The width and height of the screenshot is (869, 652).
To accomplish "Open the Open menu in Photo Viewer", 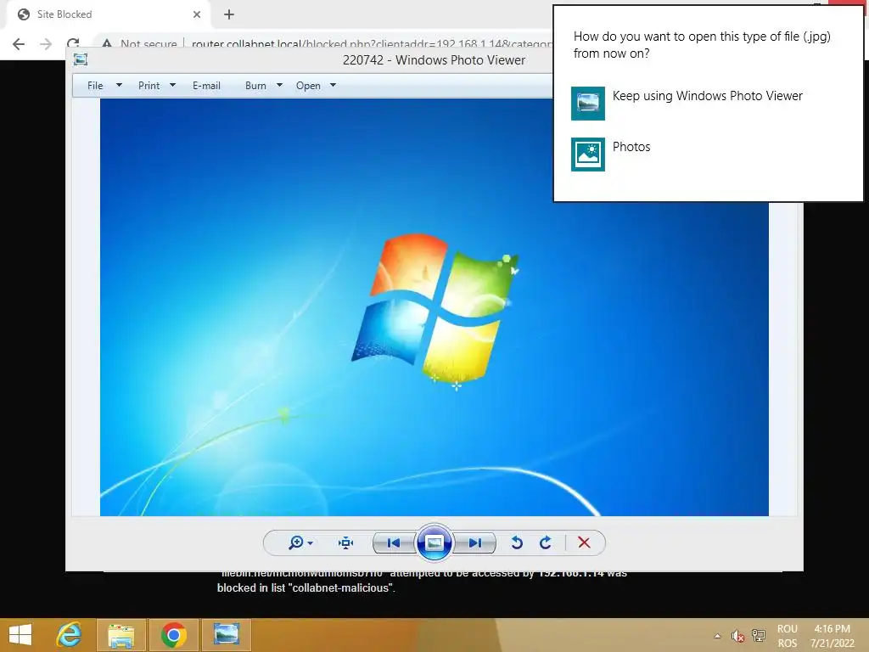I will [308, 86].
